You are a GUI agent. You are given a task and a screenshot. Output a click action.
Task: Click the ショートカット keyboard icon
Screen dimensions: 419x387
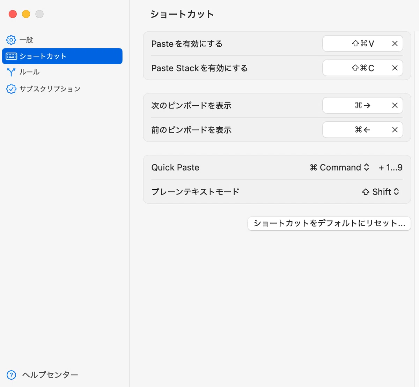click(x=11, y=56)
